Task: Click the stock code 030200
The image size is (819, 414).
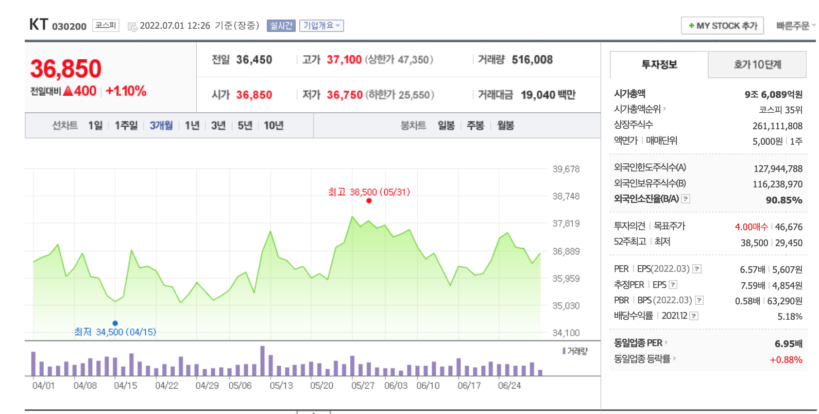Action: click(69, 26)
